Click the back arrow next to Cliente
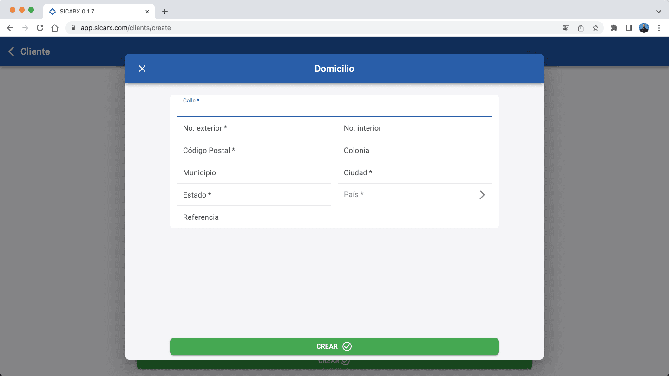 (12, 51)
